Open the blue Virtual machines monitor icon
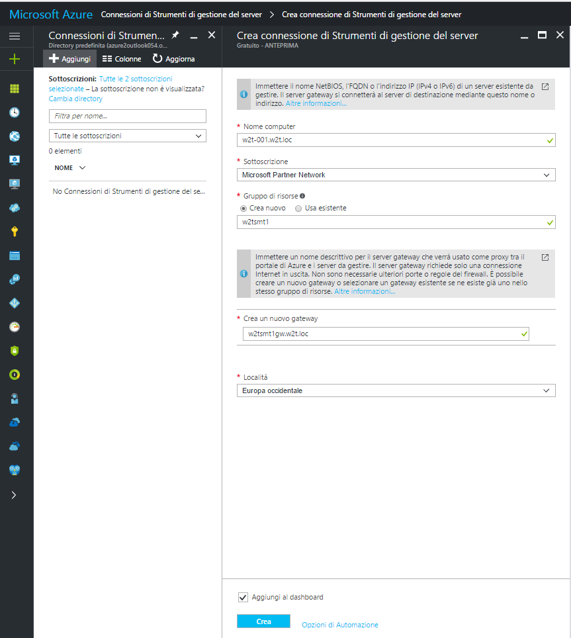The image size is (571, 638). 15,160
